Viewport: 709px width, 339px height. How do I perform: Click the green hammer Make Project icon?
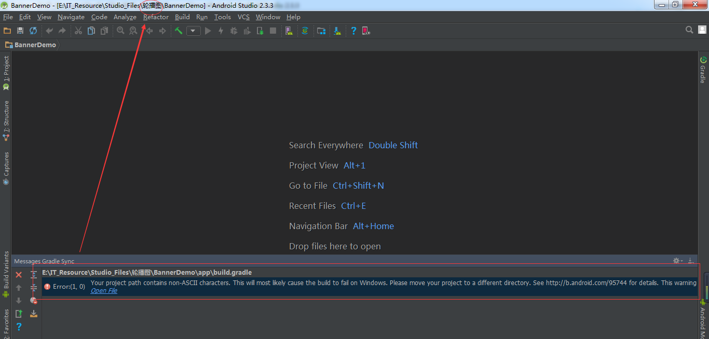[179, 31]
